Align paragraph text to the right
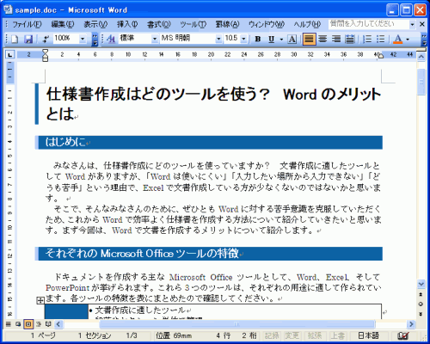 coord(336,39)
